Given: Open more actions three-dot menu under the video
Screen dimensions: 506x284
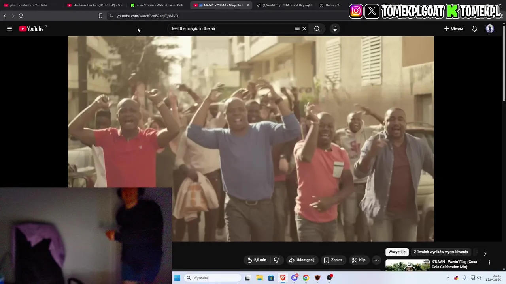Looking at the screenshot, I should [376, 260].
